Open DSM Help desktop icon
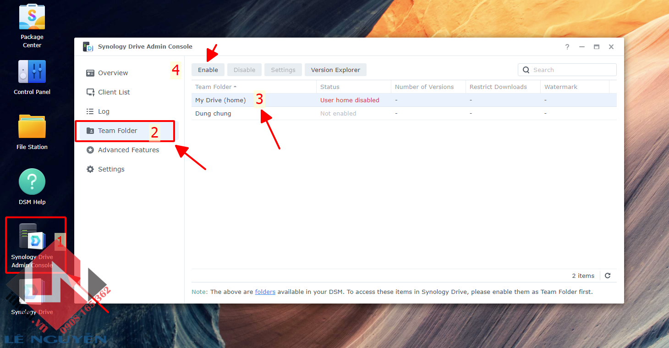 coord(32,182)
